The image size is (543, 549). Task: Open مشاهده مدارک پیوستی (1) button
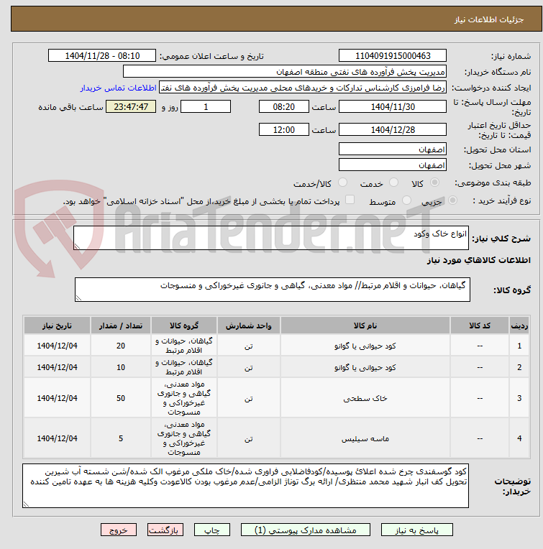coord(306,530)
